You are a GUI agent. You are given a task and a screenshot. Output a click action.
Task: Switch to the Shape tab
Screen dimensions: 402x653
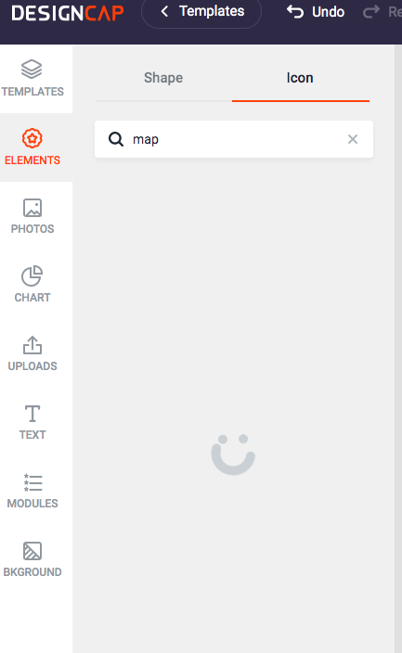[x=163, y=78]
